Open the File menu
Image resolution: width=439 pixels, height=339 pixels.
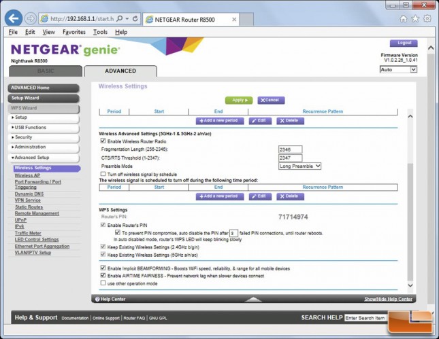pos(13,32)
